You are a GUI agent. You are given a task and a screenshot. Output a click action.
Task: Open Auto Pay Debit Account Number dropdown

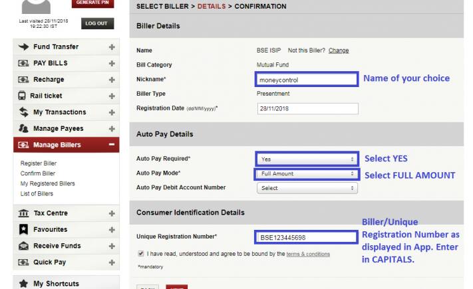tap(307, 188)
